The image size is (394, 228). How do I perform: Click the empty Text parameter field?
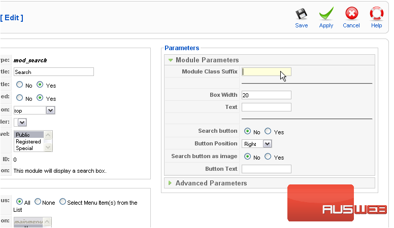pyautogui.click(x=266, y=107)
